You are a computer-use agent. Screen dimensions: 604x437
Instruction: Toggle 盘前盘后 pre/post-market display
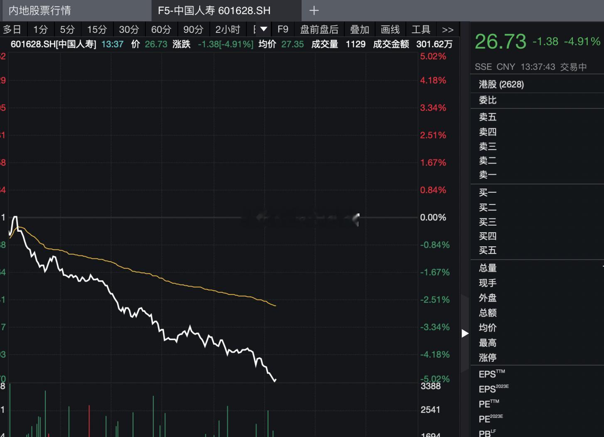pyautogui.click(x=319, y=29)
